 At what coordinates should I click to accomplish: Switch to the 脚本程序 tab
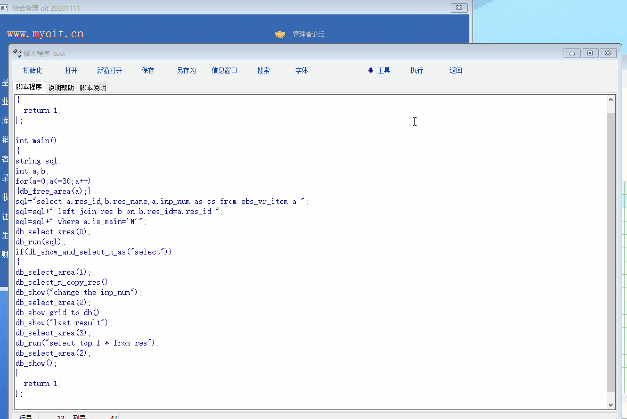[x=29, y=87]
